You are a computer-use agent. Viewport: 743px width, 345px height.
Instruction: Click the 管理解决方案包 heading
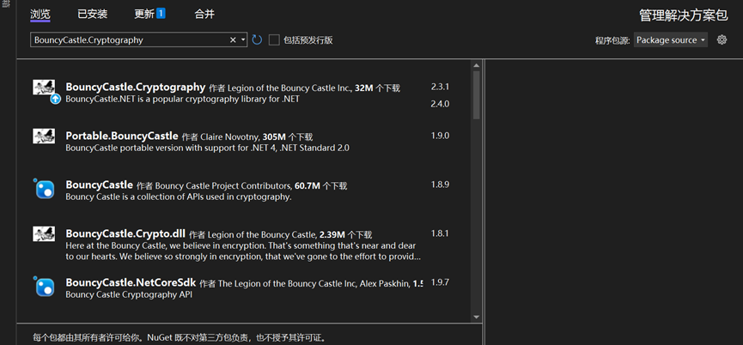tap(684, 15)
